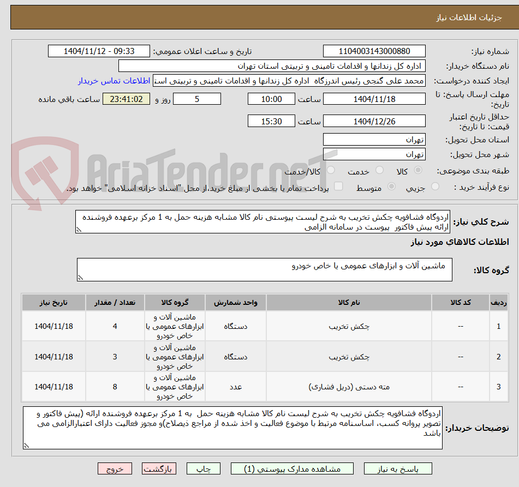Click the خروج exit button
The height and width of the screenshot is (487, 519).
click(115, 469)
